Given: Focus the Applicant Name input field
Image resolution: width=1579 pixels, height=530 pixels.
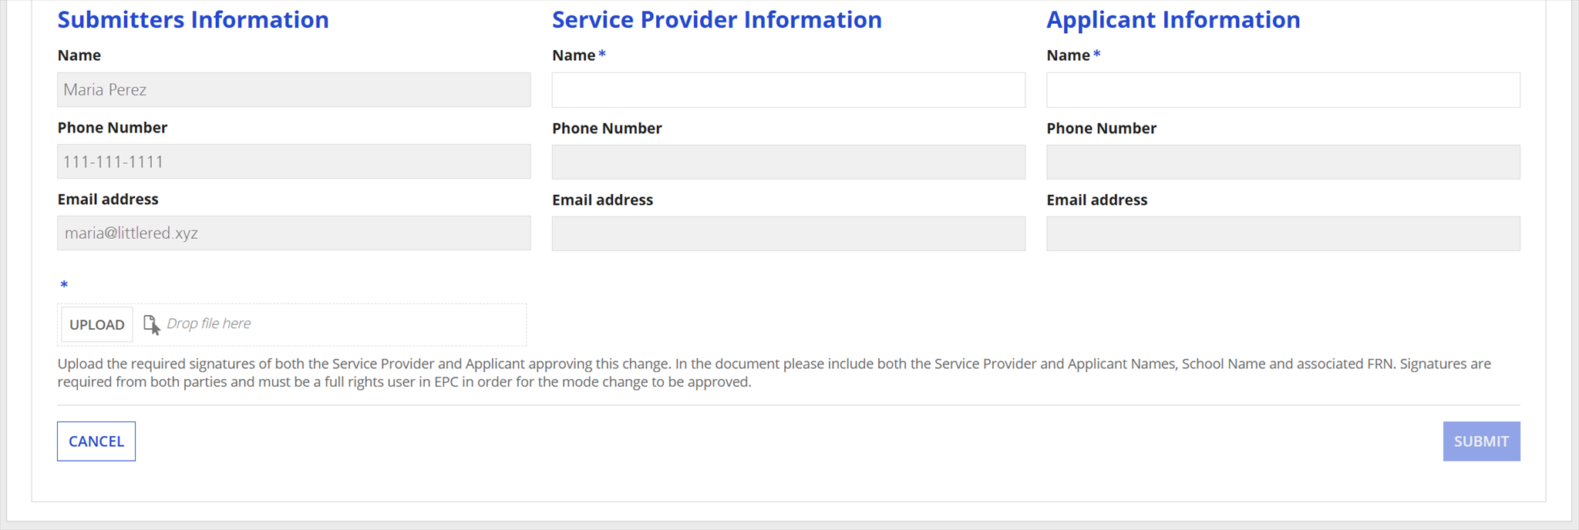Looking at the screenshot, I should [1283, 90].
